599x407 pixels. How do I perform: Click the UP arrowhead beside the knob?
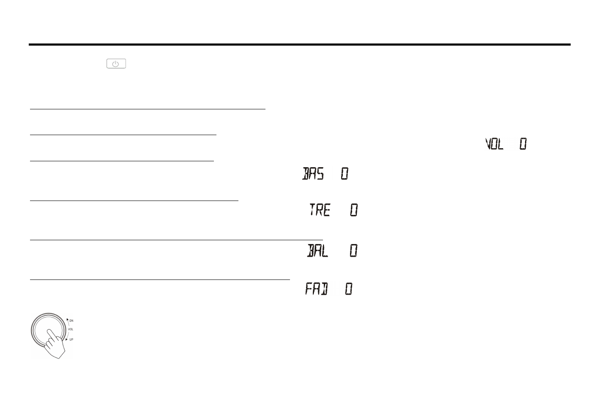pos(67,339)
